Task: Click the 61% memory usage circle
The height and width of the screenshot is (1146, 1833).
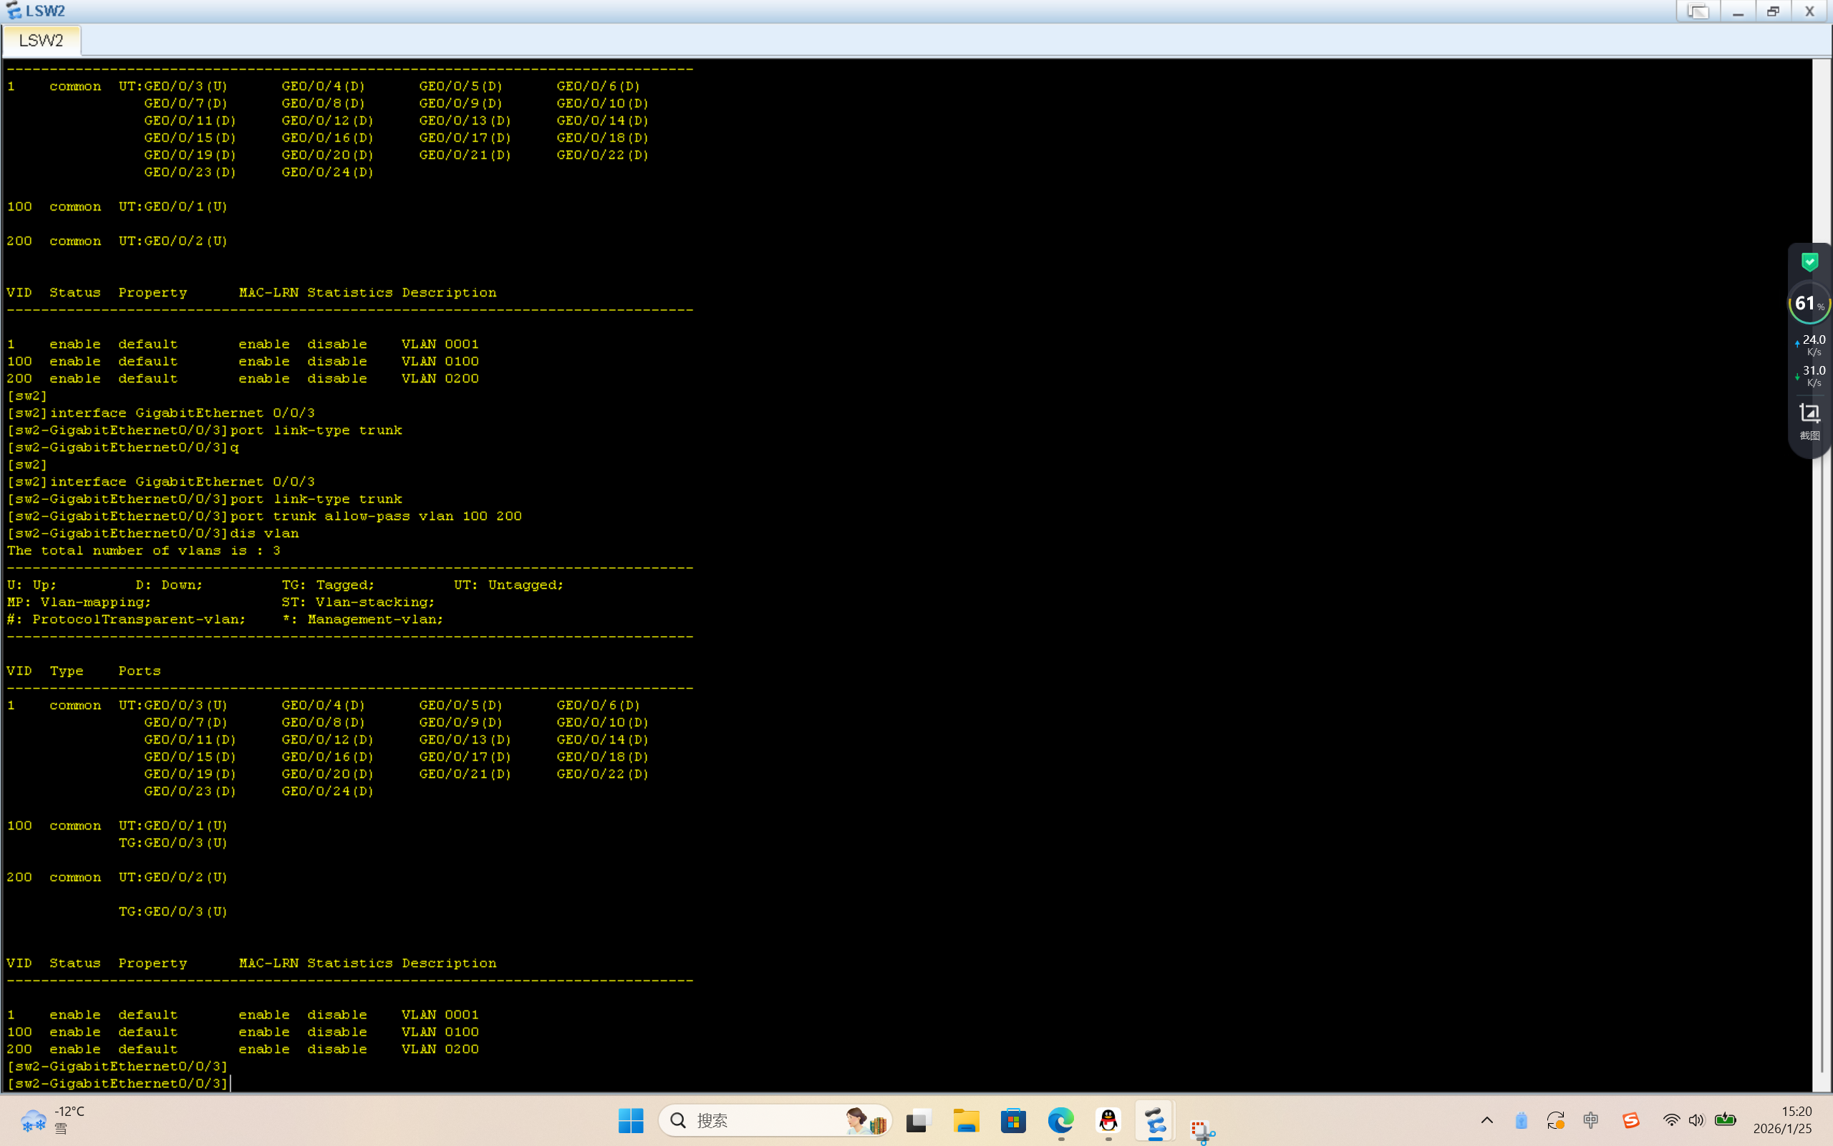Action: [1809, 304]
